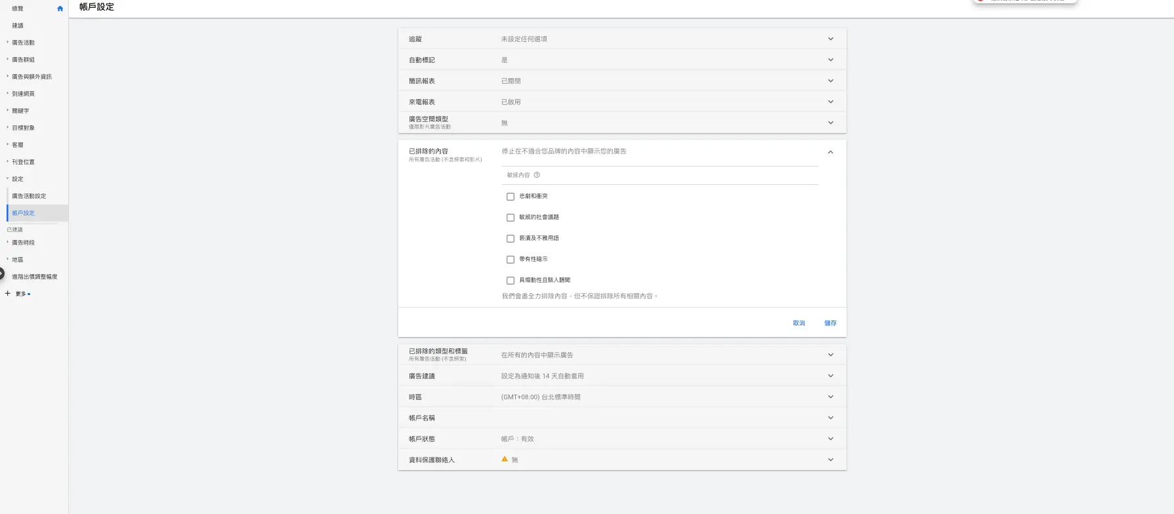1174x514 pixels.
Task: Click the 已啟用 value for 來電報表
Action: pos(511,102)
